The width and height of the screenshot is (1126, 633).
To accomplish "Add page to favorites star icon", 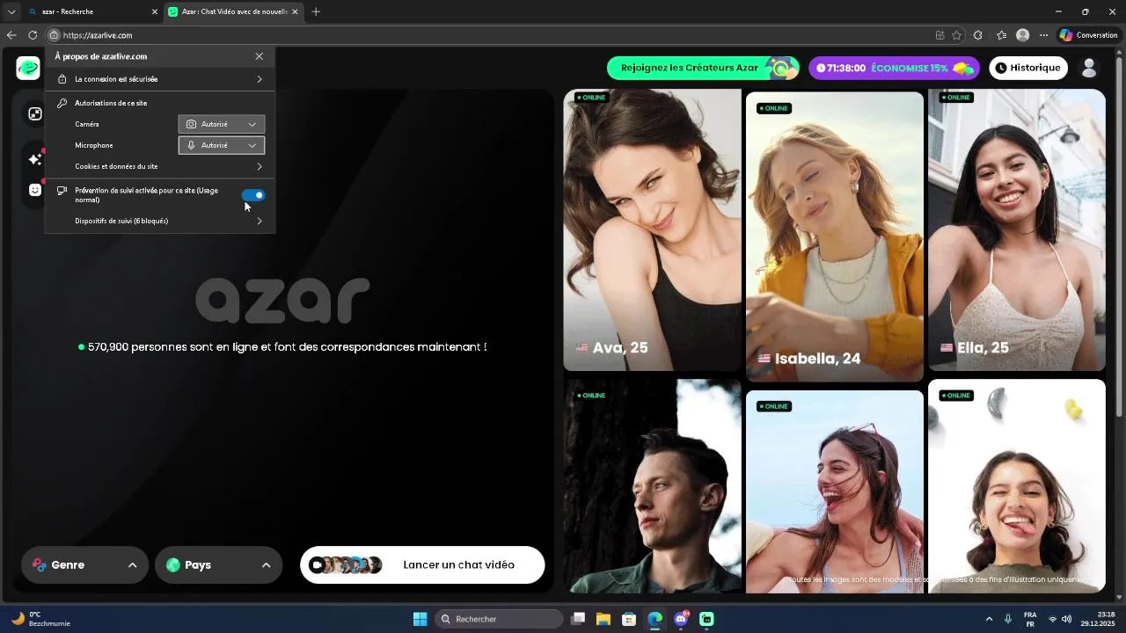I will click(956, 35).
